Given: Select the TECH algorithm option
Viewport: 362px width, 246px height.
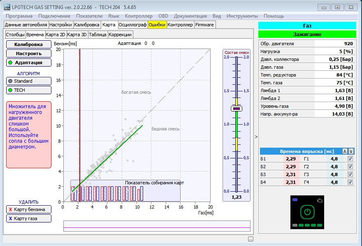Looking at the screenshot, I should (29, 90).
